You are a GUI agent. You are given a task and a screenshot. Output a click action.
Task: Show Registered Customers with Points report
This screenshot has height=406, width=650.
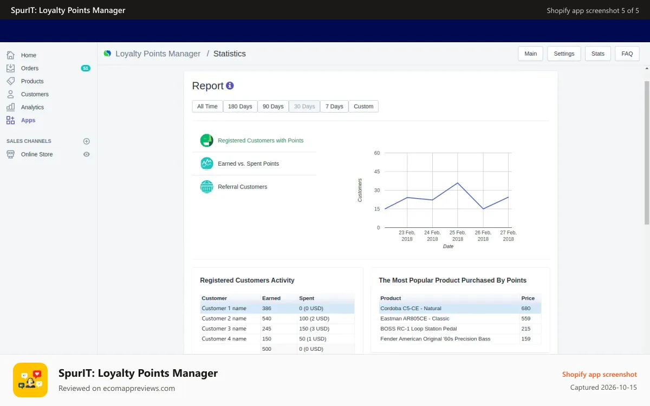261,140
